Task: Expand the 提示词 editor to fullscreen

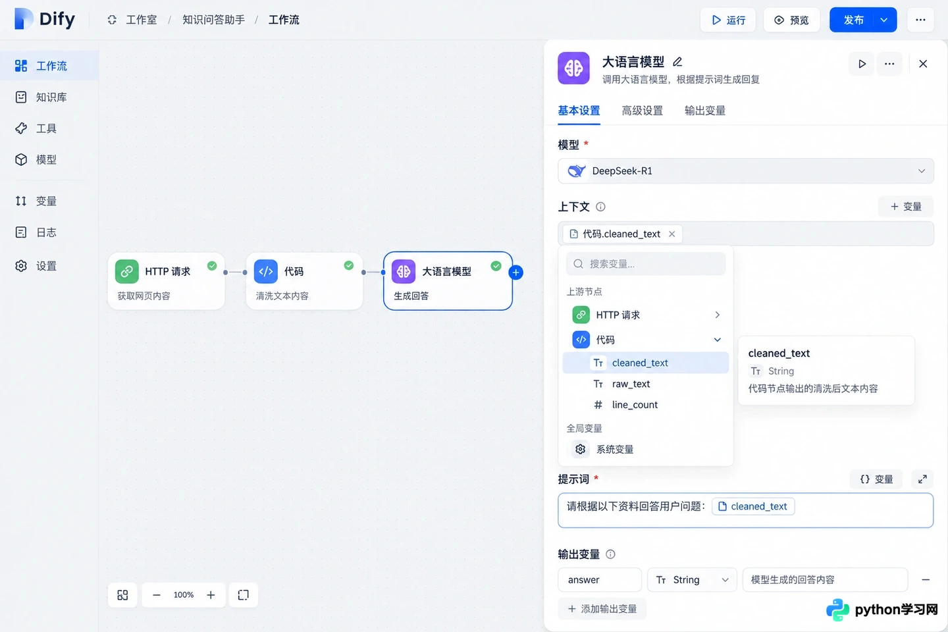Action: [x=922, y=479]
